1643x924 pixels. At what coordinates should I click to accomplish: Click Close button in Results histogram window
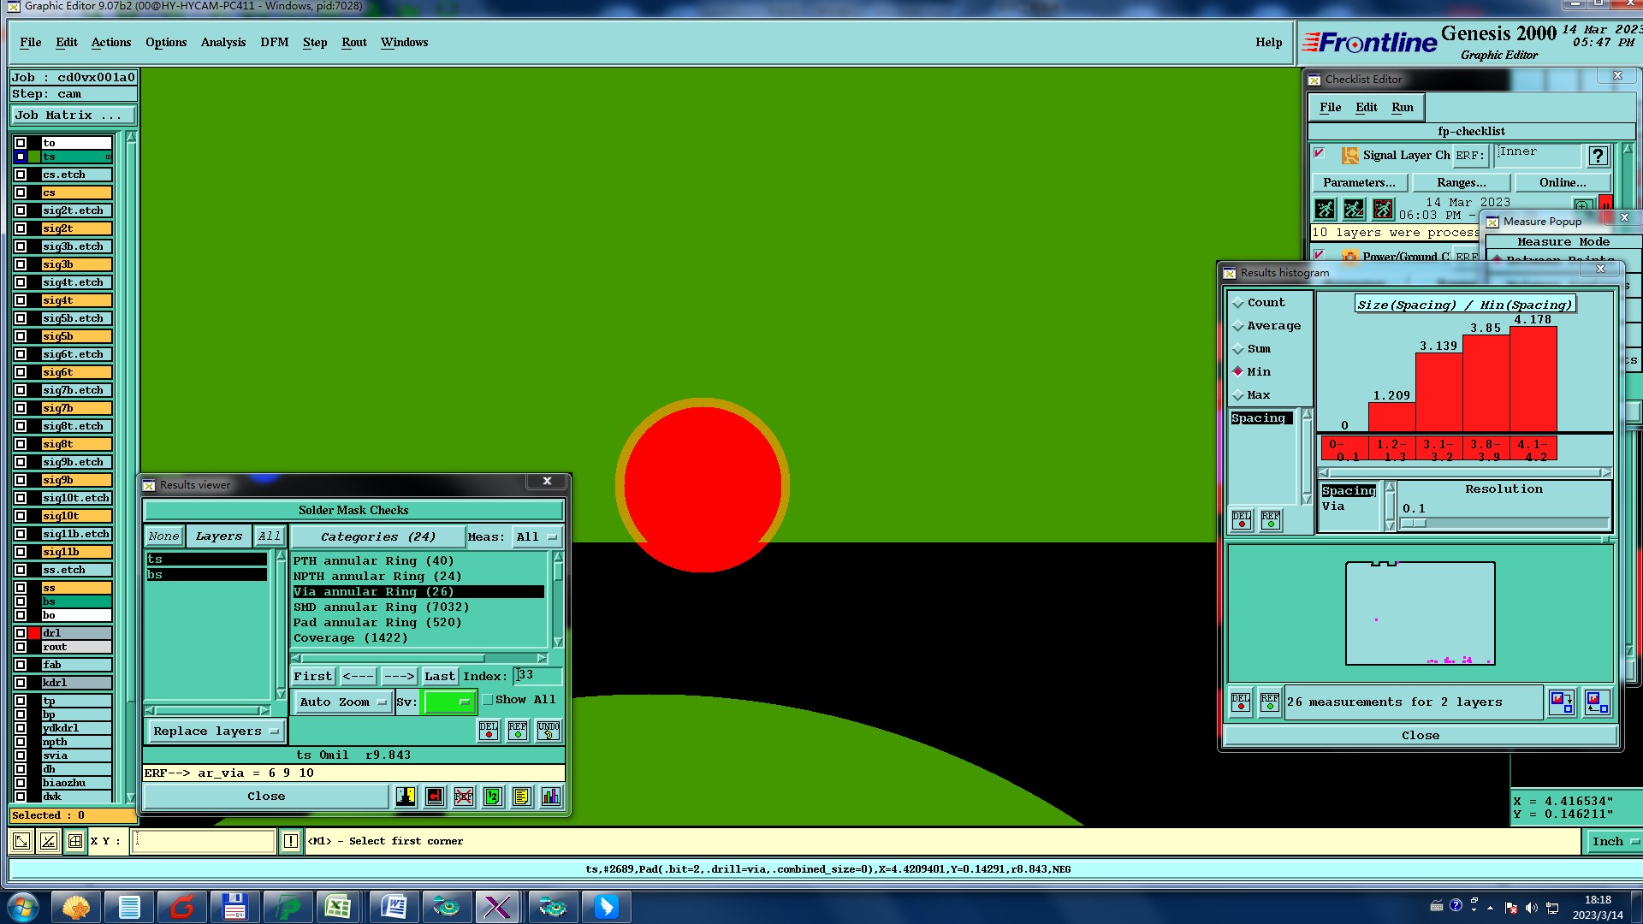pyautogui.click(x=1421, y=736)
